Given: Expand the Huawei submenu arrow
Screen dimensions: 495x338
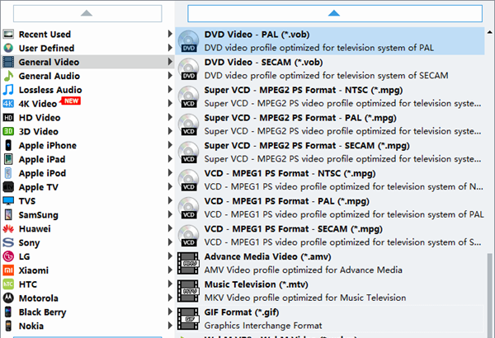Looking at the screenshot, I should (x=170, y=228).
